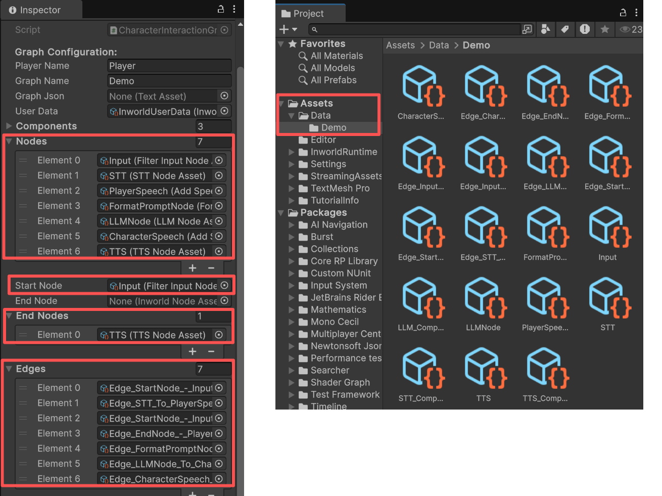Click the Project search field
662x496 pixels.
point(413,29)
